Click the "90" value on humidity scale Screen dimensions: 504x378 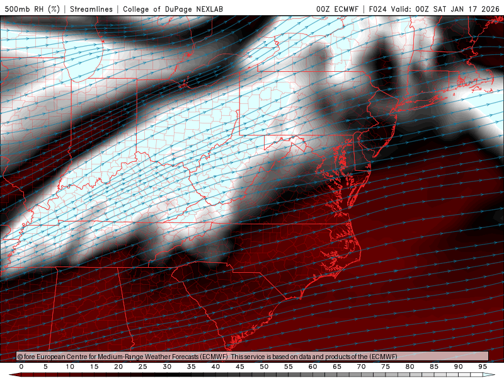coord(458,367)
